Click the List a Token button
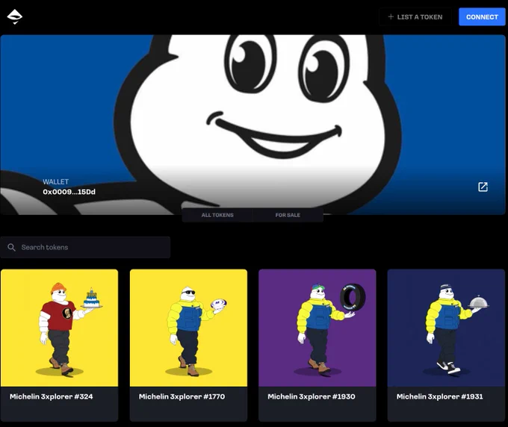This screenshot has width=508, height=427. (x=415, y=17)
